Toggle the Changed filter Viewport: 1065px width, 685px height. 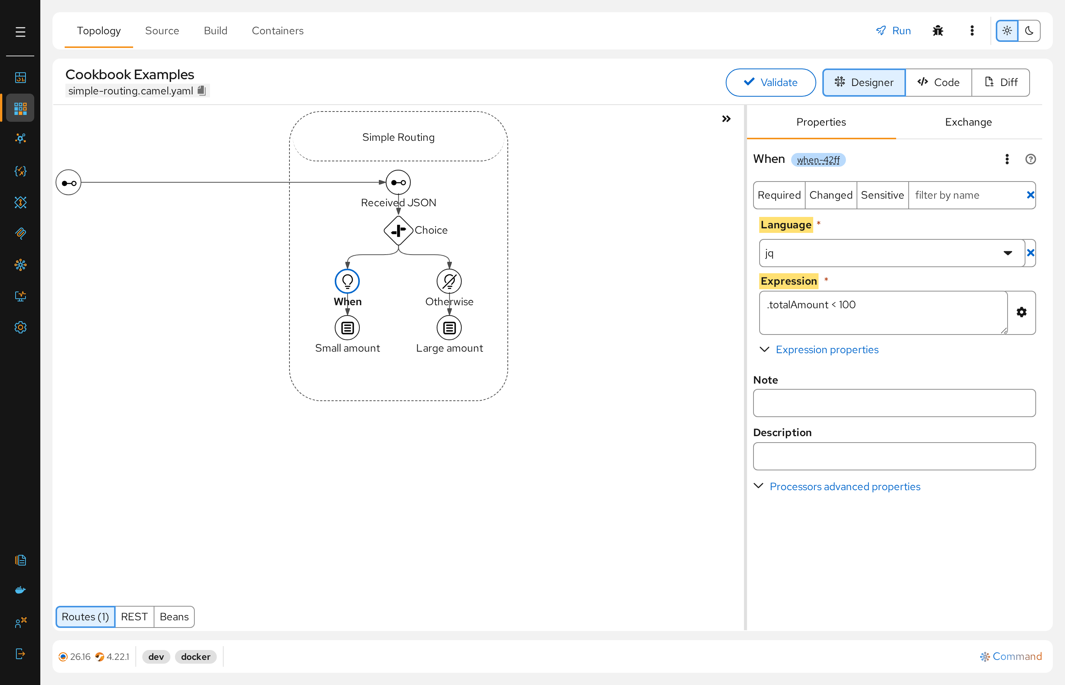click(x=830, y=195)
